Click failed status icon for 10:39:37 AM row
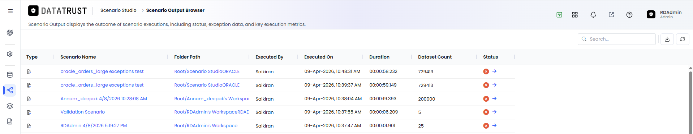Viewport: 693px width, 134px height. (486, 85)
